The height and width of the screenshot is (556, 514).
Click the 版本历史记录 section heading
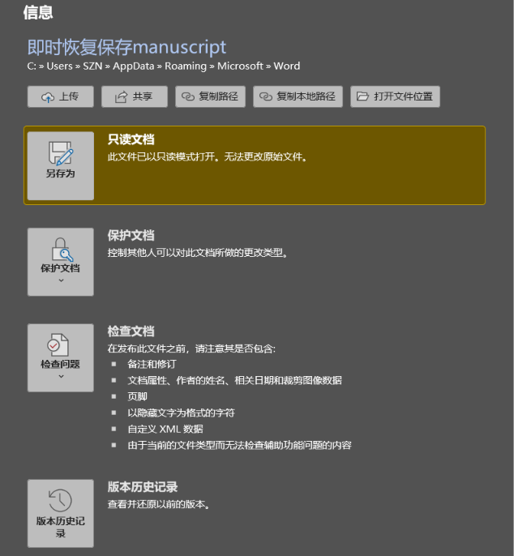tap(143, 487)
